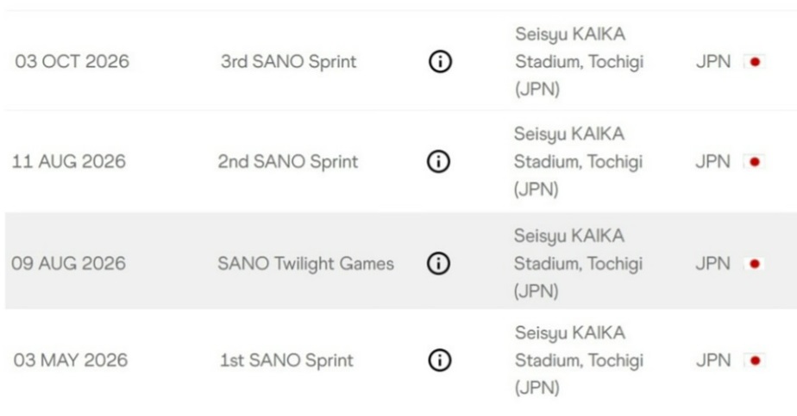The height and width of the screenshot is (416, 797).
Task: Click Japan flag in 1st SANO Sprint row
Action: click(x=756, y=361)
